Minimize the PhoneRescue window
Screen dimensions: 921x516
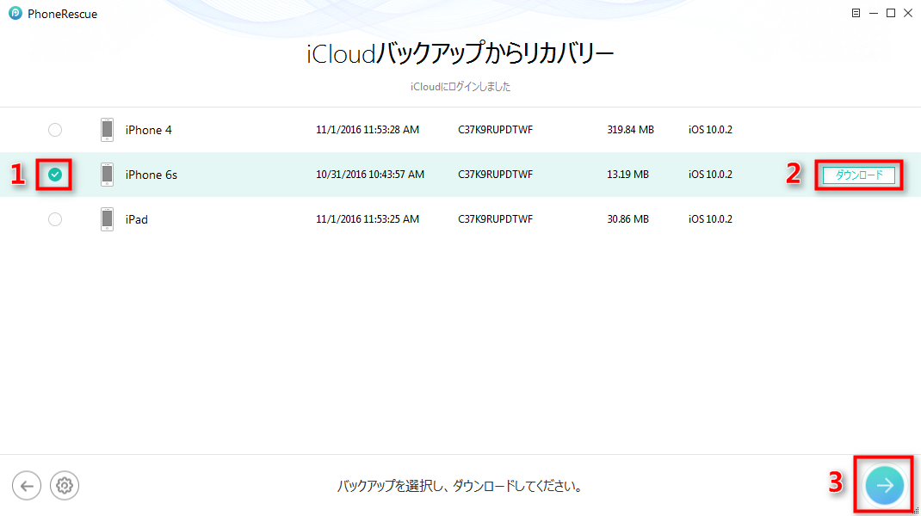tap(874, 13)
